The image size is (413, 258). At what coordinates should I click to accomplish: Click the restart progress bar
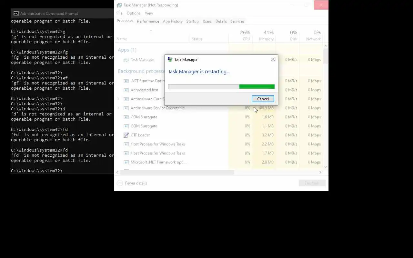click(221, 86)
